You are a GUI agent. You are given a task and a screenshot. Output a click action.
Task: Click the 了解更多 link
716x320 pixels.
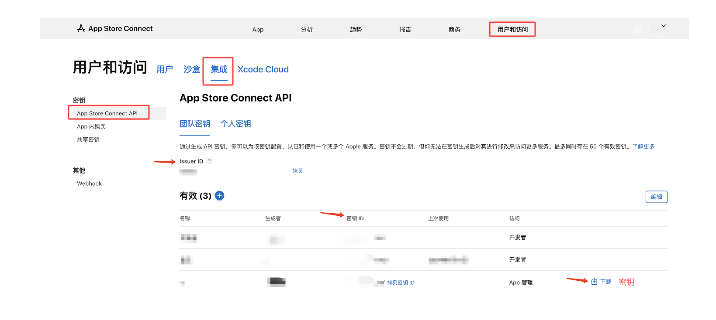(x=643, y=146)
